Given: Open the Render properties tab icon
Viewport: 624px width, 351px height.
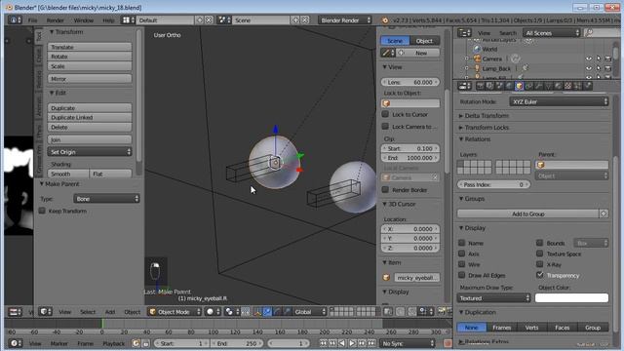Looking at the screenshot, I should (x=481, y=86).
